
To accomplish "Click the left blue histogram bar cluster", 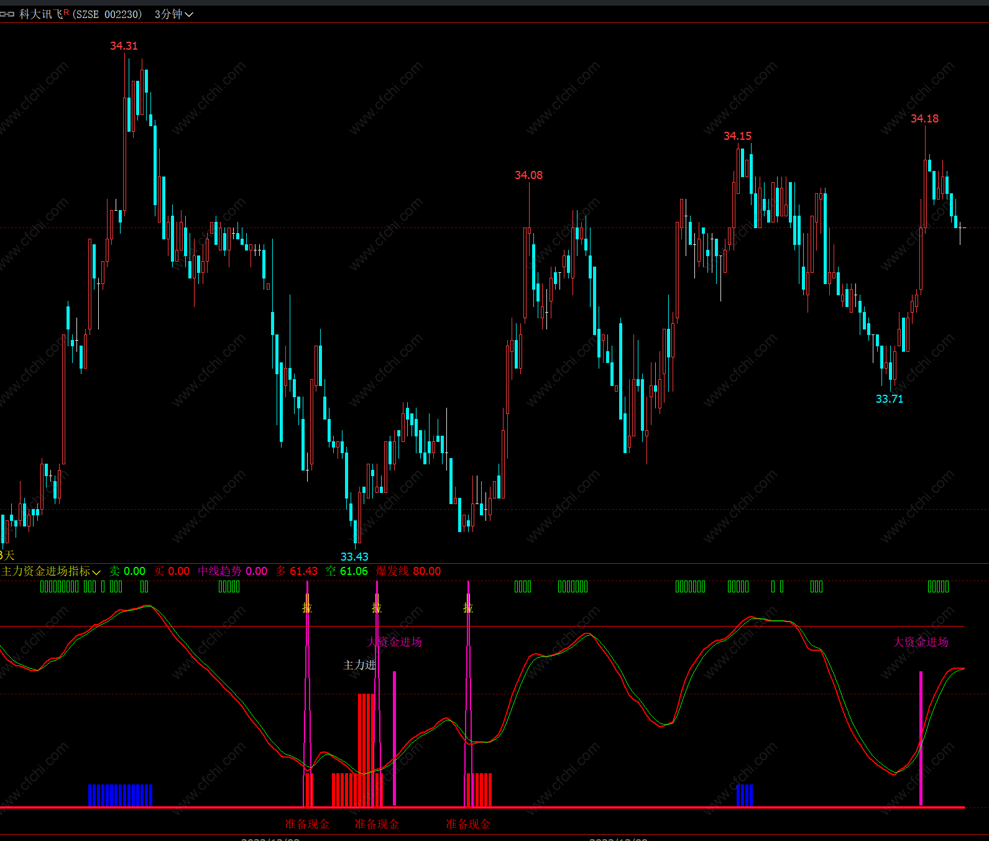I will click(120, 796).
